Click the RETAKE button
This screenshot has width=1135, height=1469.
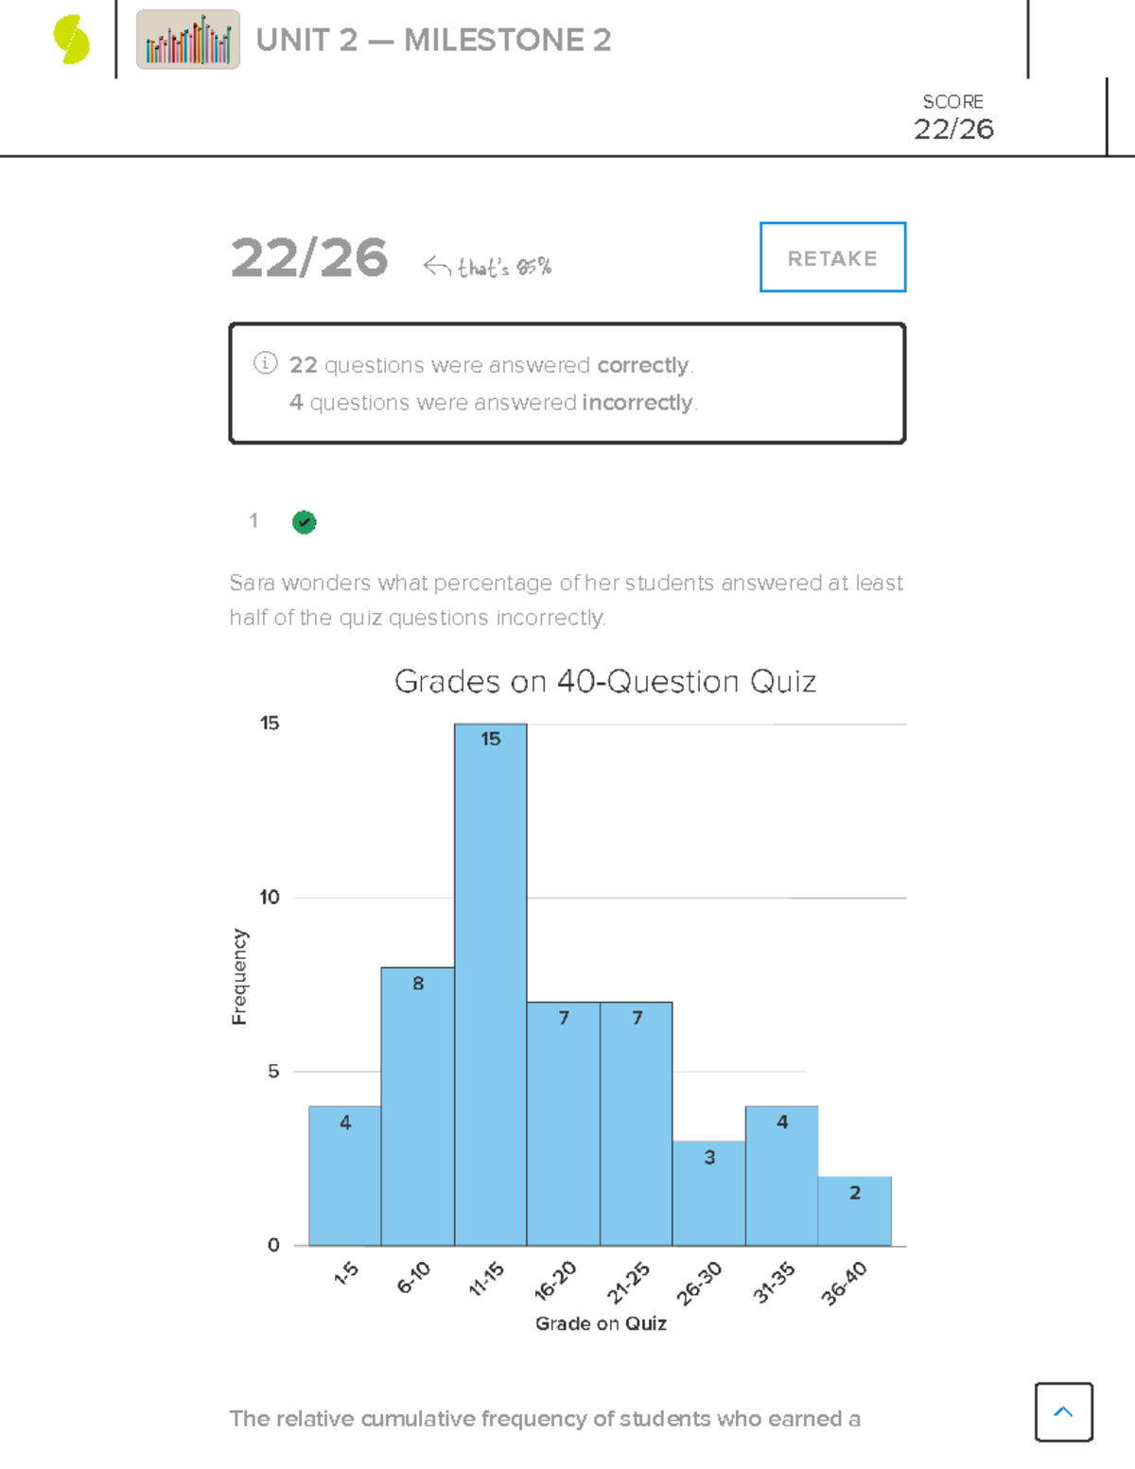(x=832, y=257)
